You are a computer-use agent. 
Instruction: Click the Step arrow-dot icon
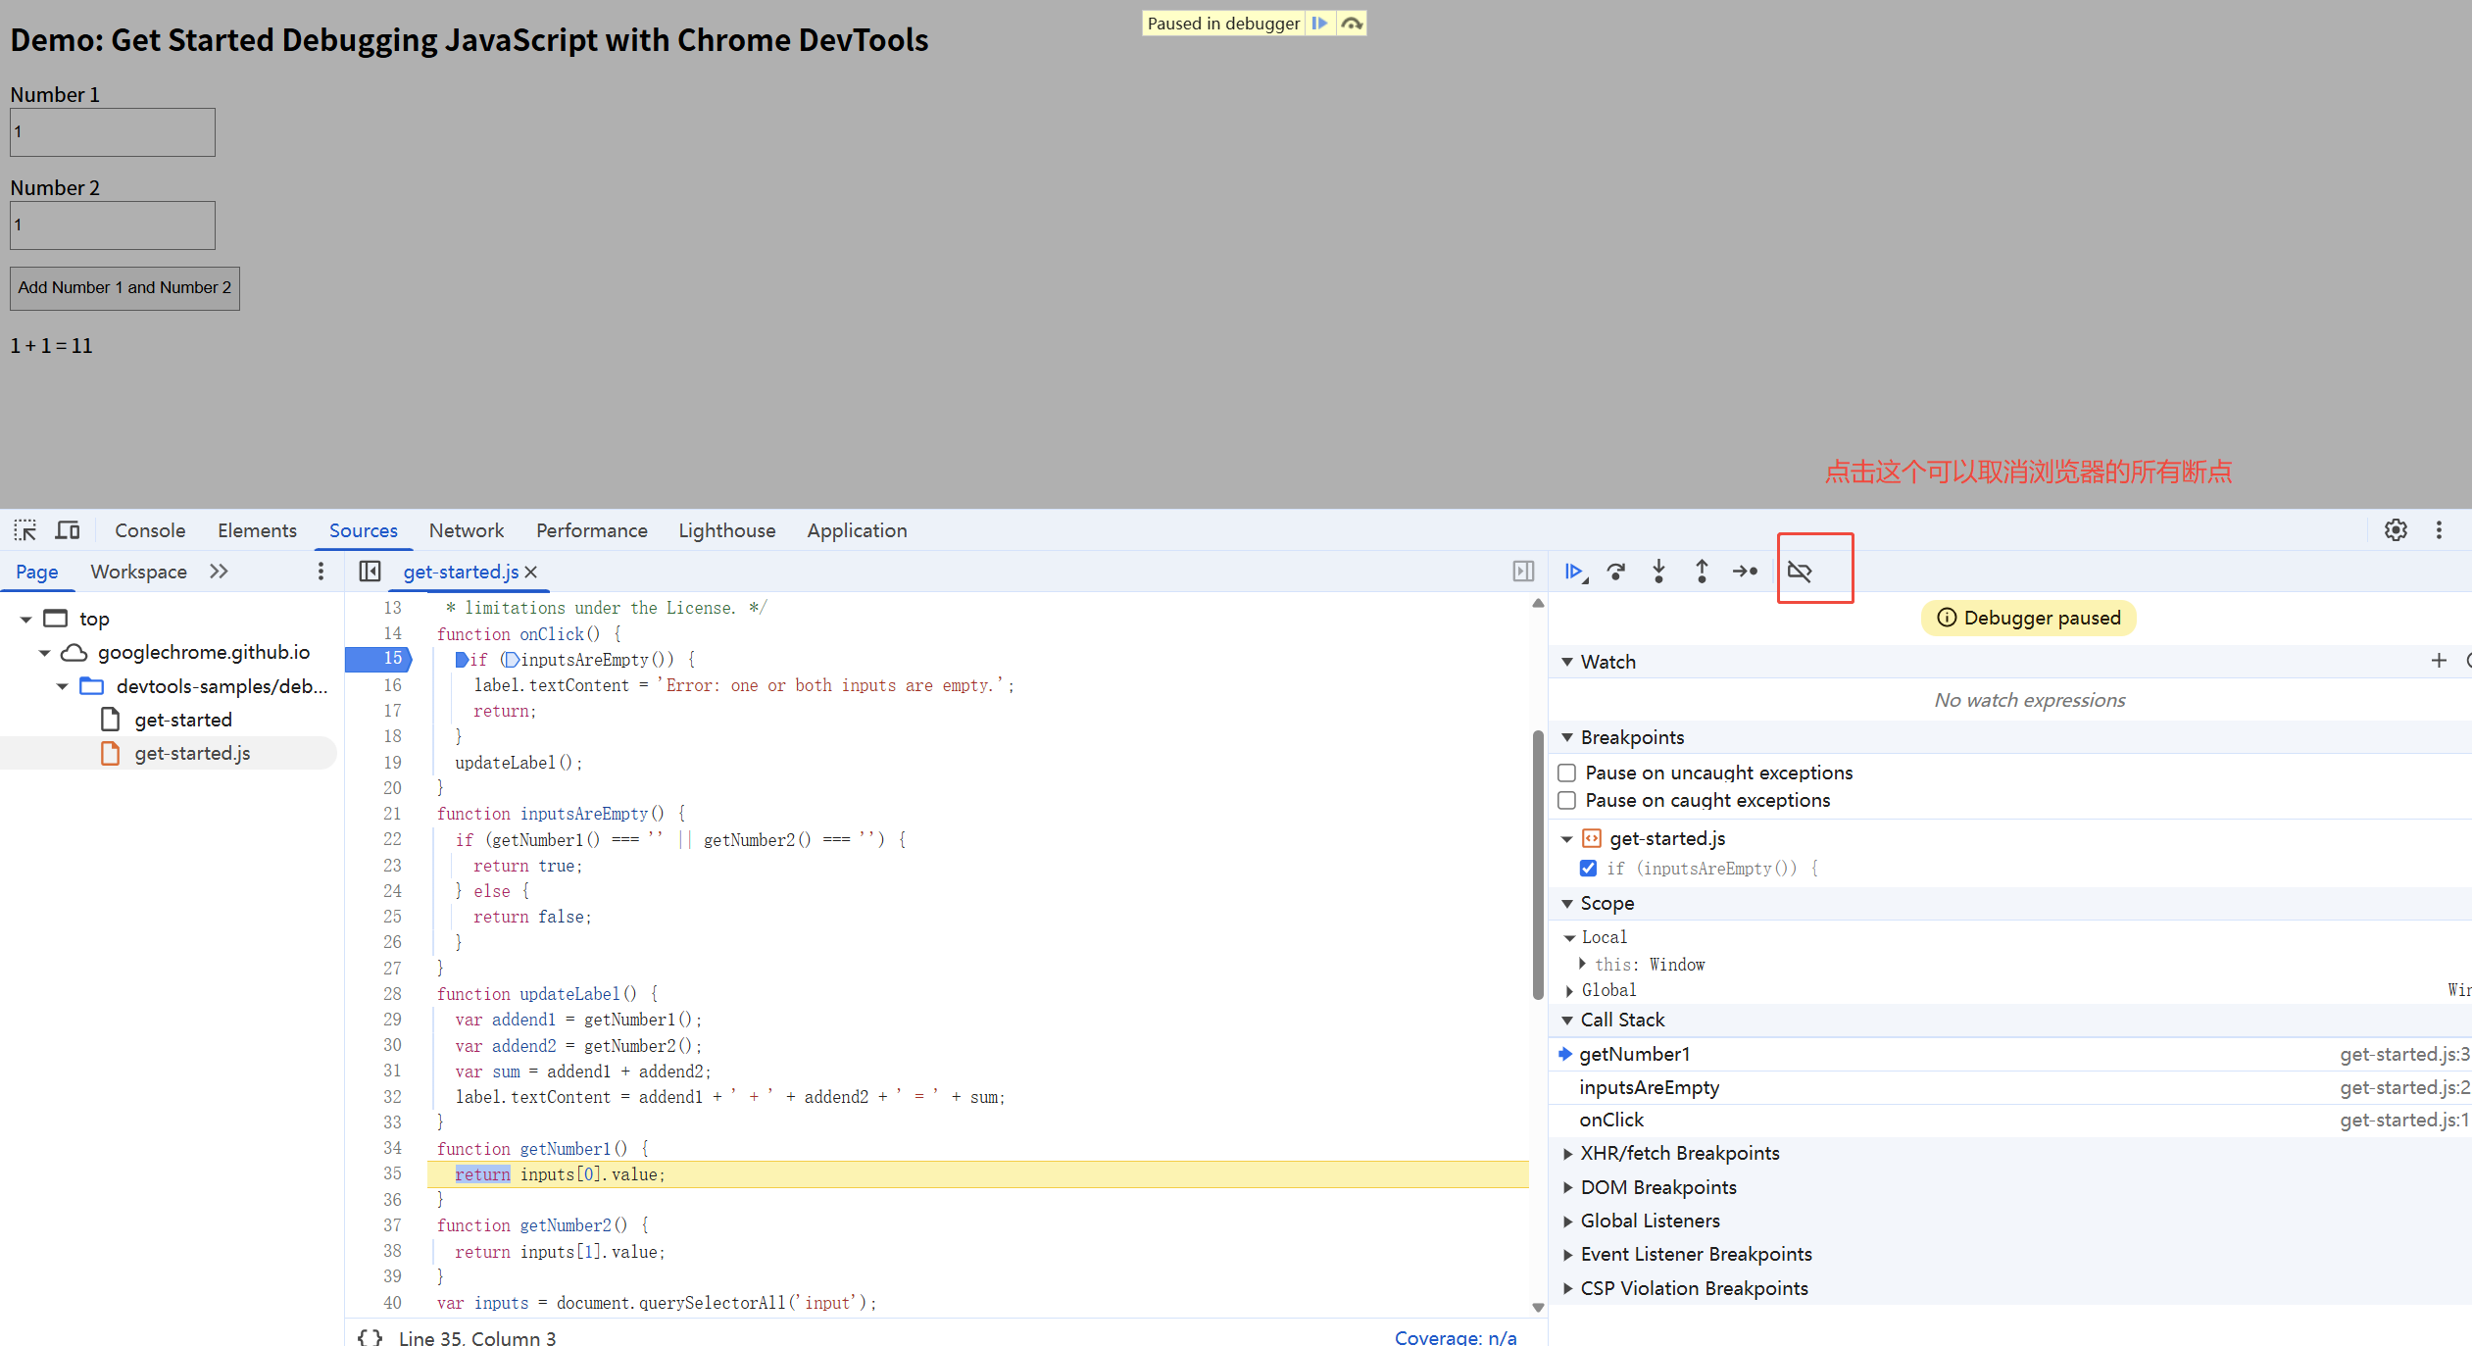[1745, 572]
